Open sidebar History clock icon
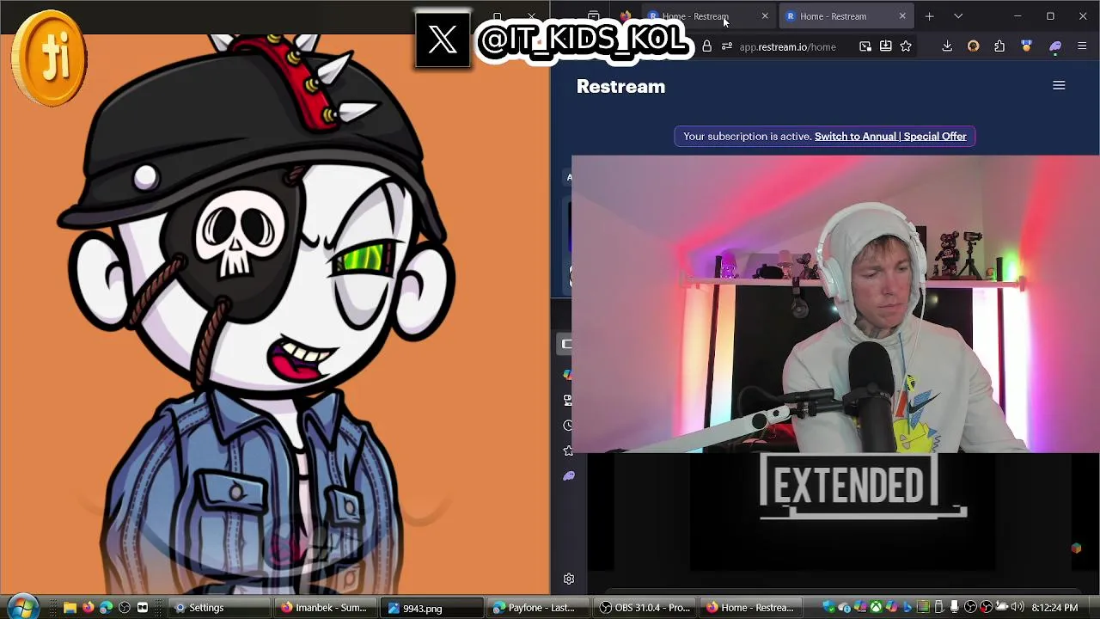1100x619 pixels. 568,426
